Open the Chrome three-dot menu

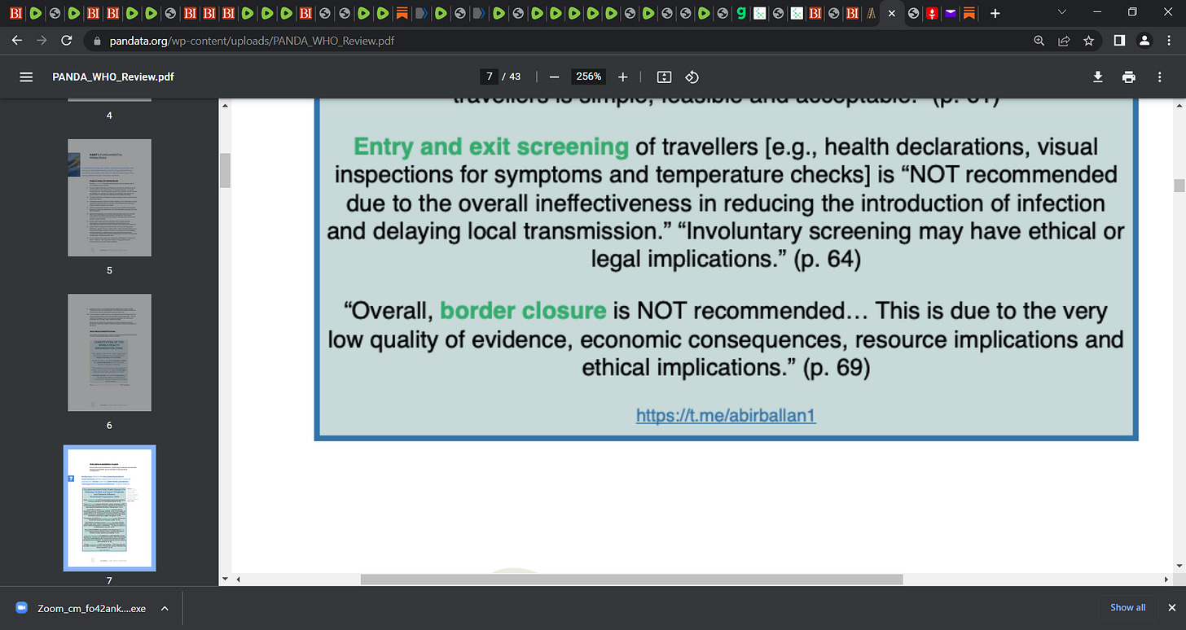pyautogui.click(x=1171, y=40)
